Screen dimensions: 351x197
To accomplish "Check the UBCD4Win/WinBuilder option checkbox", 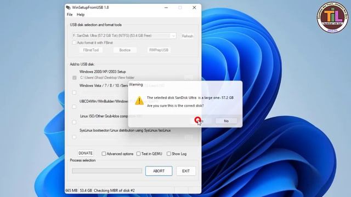I will click(74, 107).
